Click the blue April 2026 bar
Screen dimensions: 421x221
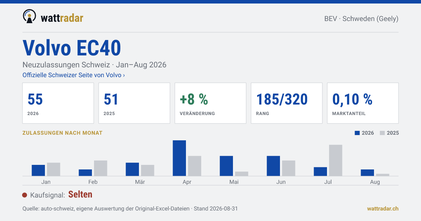pyautogui.click(x=179, y=158)
